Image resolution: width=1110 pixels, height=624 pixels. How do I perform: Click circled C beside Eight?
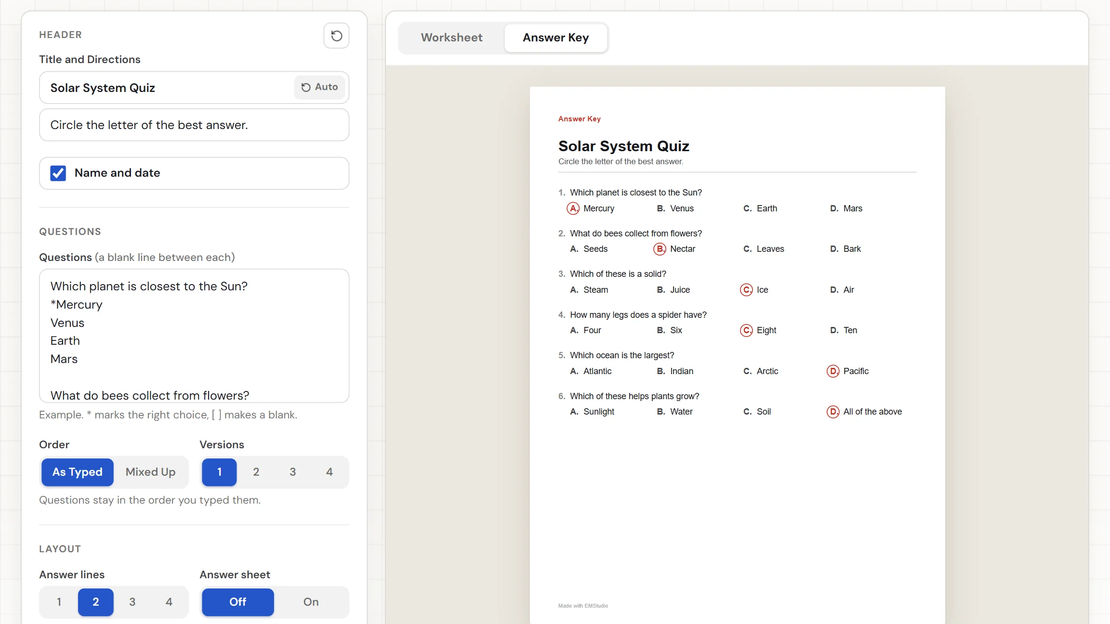pyautogui.click(x=746, y=330)
